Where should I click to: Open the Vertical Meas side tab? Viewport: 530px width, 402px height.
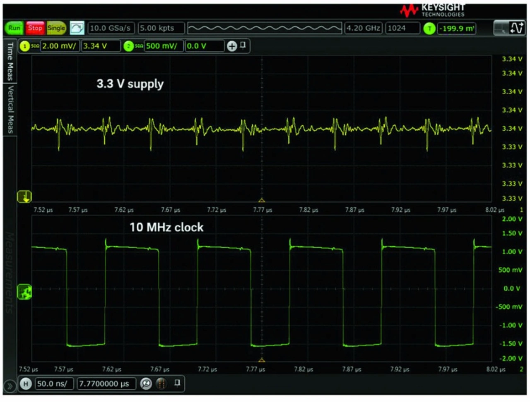(10, 110)
